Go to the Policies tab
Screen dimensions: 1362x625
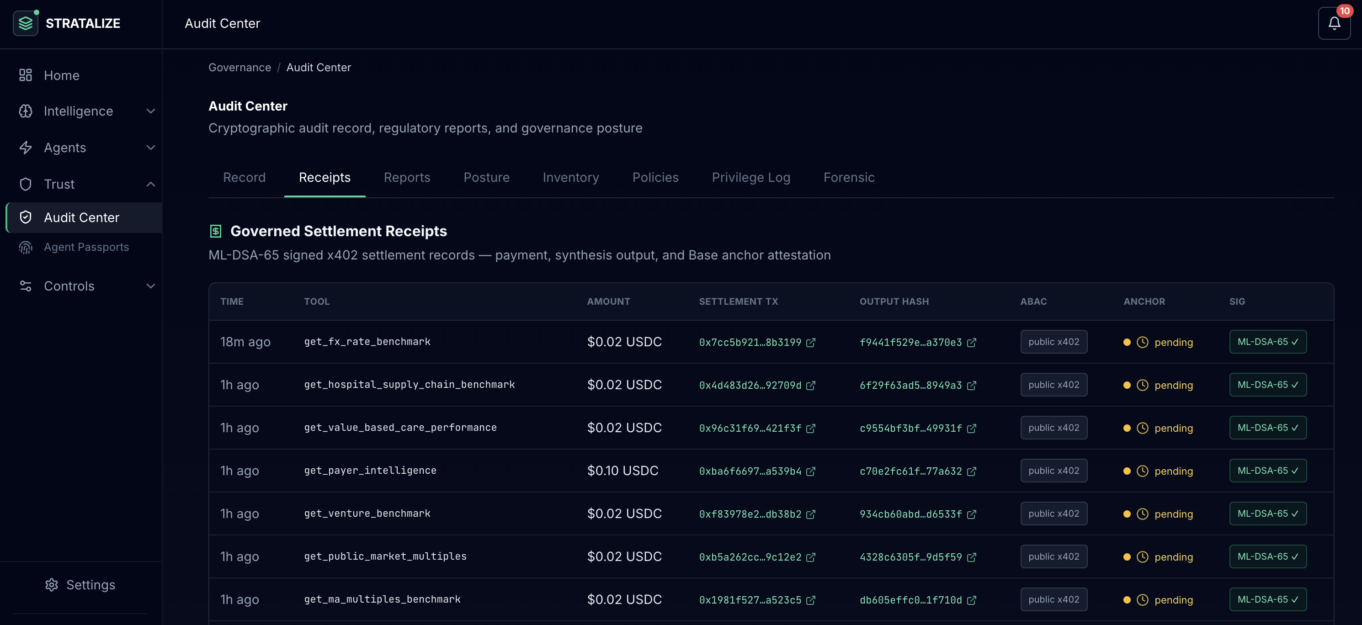pos(655,177)
